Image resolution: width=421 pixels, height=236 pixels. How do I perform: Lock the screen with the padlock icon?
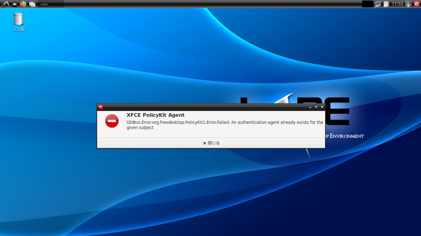click(409, 4)
